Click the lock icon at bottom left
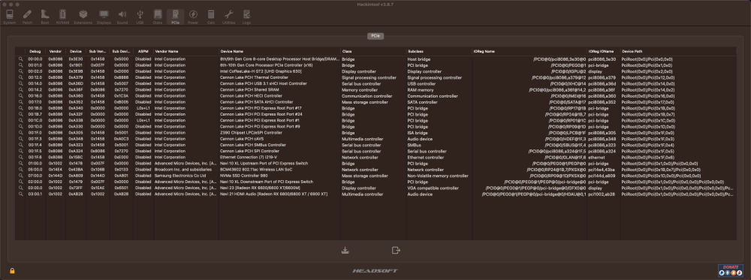The height and width of the screenshot is (280, 751). [x=12, y=271]
